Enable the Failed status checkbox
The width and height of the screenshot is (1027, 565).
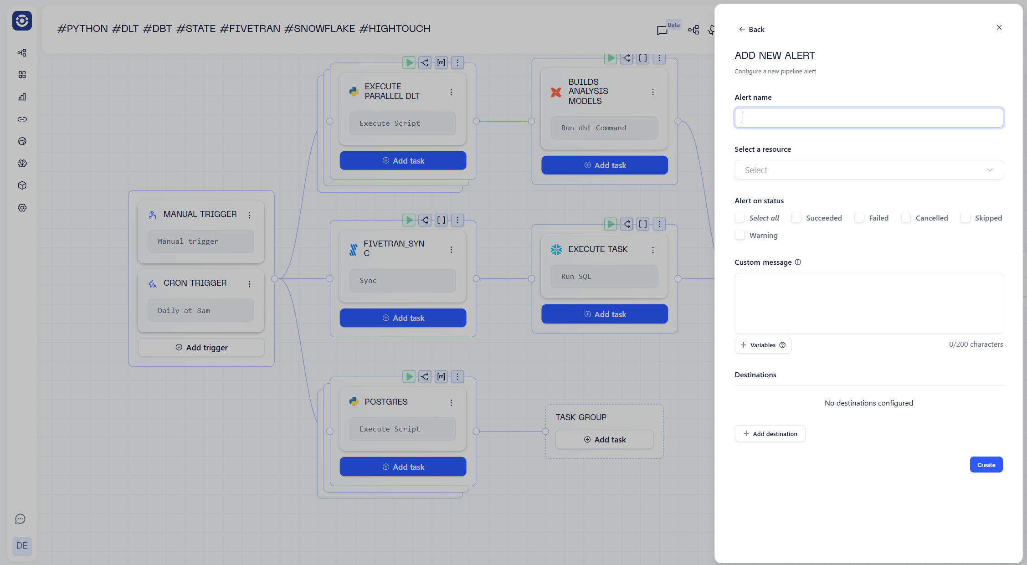click(859, 218)
